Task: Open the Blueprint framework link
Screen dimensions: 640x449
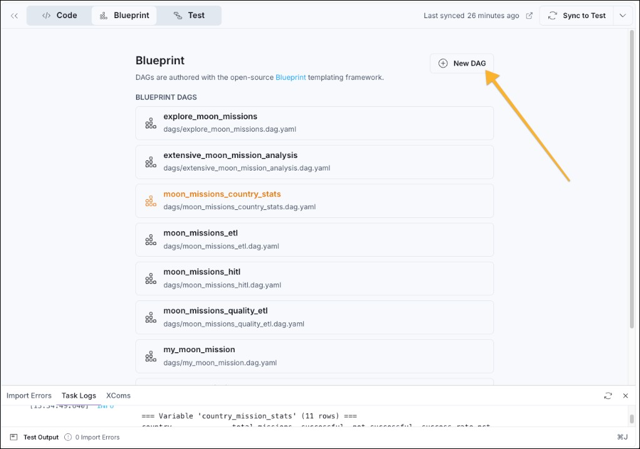Action: (x=291, y=77)
